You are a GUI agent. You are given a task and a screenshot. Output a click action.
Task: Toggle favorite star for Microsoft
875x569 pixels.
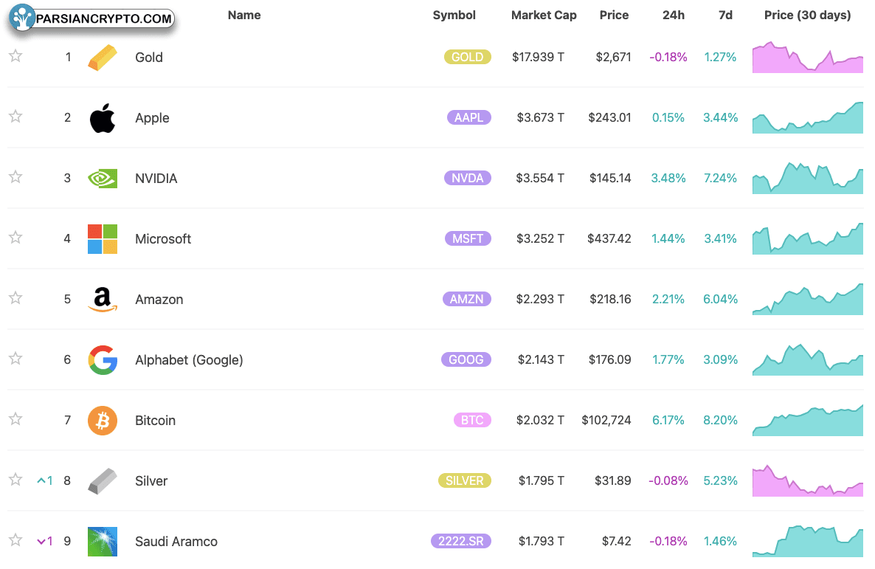point(15,238)
